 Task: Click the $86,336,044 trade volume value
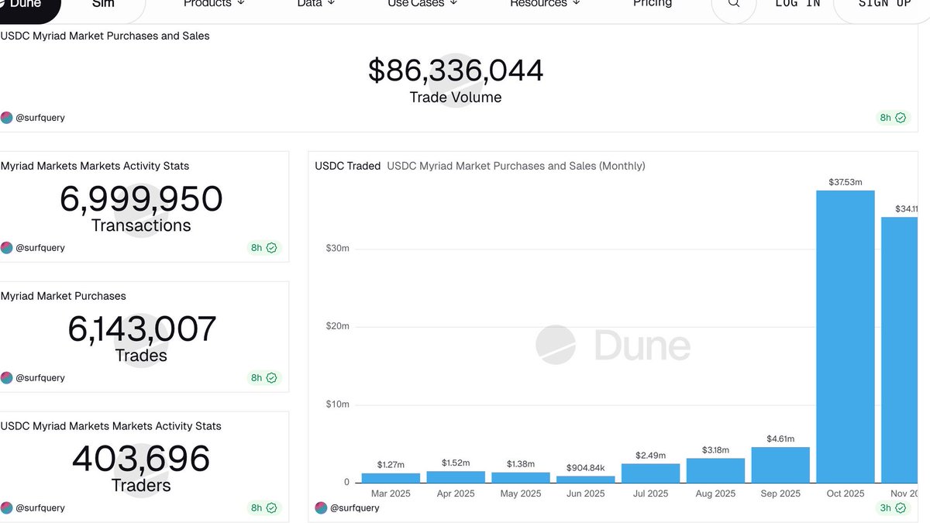[456, 71]
